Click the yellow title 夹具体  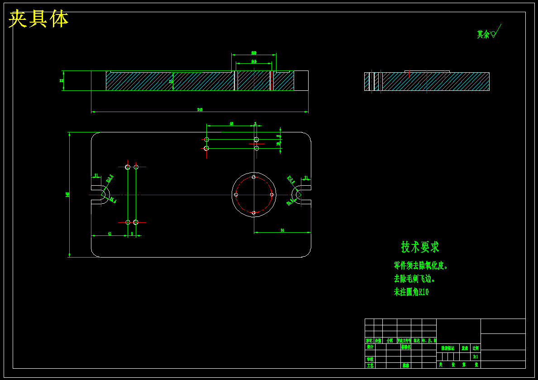(38, 19)
